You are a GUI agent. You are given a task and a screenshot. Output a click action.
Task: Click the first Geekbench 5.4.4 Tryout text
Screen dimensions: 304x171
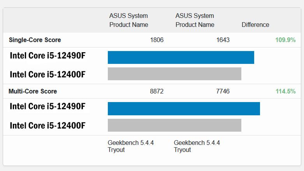point(130,146)
